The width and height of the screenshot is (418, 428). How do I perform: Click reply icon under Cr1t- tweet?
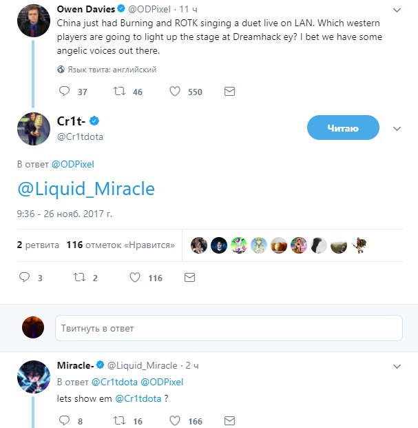click(25, 278)
